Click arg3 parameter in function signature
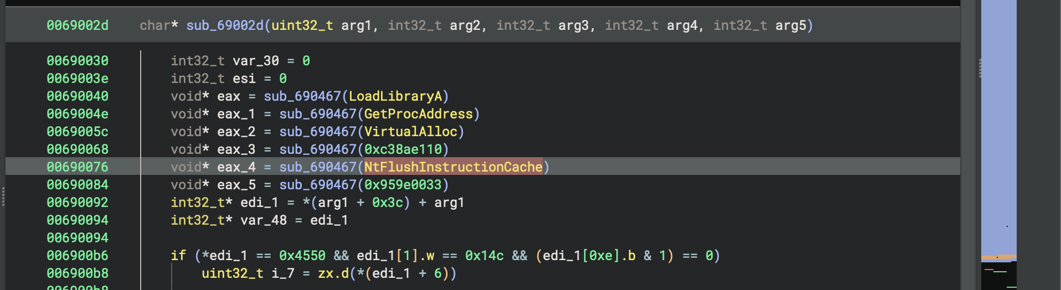Viewport: 1061px width, 290px height. [573, 25]
